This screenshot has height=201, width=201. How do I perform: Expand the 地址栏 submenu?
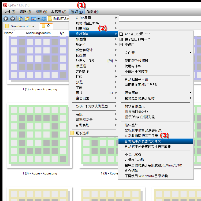pos(94,45)
